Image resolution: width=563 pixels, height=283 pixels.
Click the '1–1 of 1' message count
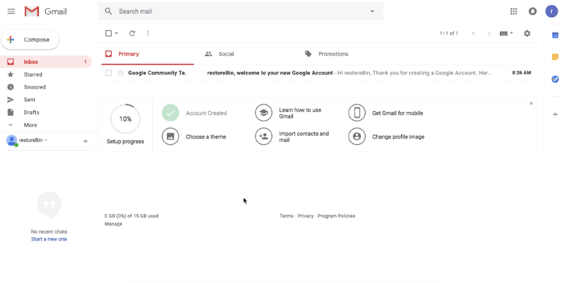(449, 33)
